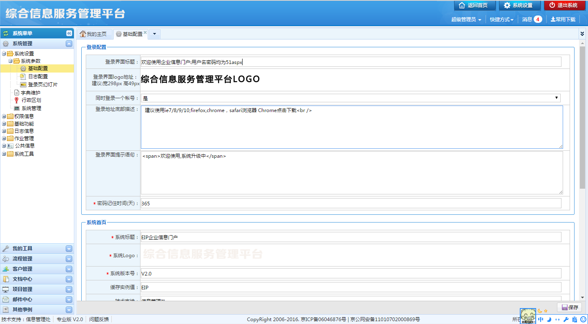Open 日志配置 in the tree
Screen dimensions: 588x324
(34, 77)
